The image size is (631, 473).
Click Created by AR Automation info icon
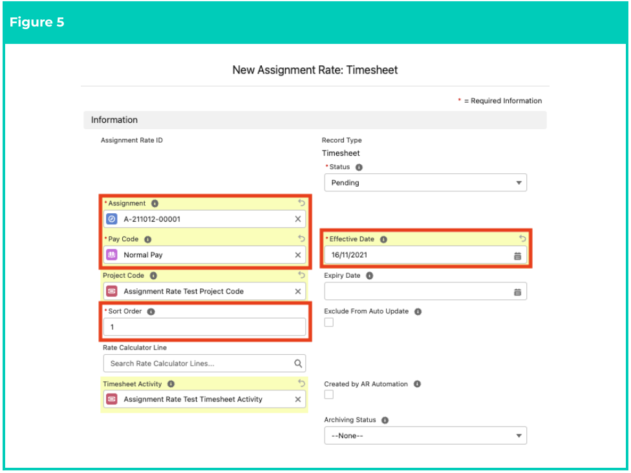[x=417, y=384]
